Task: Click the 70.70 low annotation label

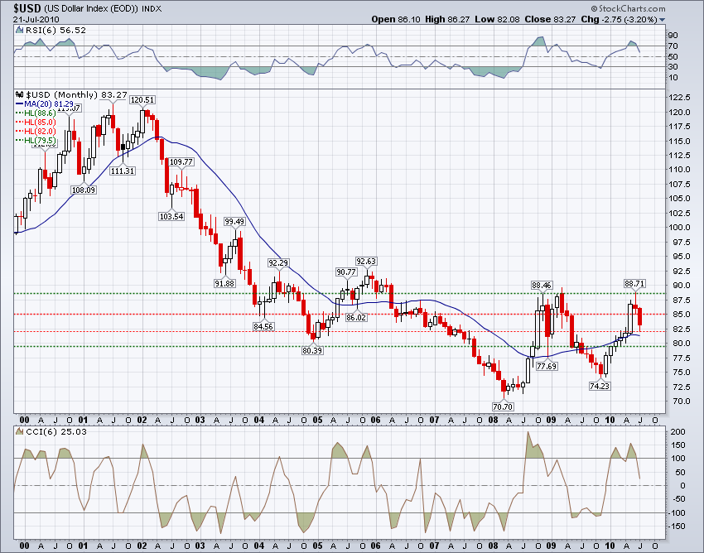Action: pyautogui.click(x=502, y=407)
